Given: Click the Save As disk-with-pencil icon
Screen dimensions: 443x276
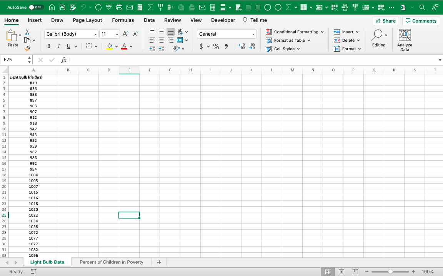Looking at the screenshot, I should click(x=73, y=7).
